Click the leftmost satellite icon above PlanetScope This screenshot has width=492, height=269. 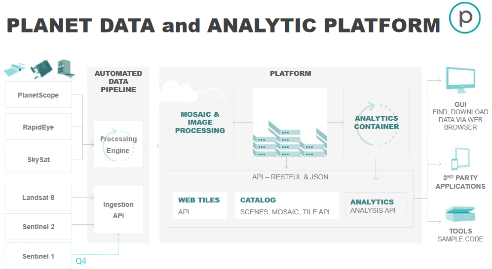pyautogui.click(x=14, y=70)
